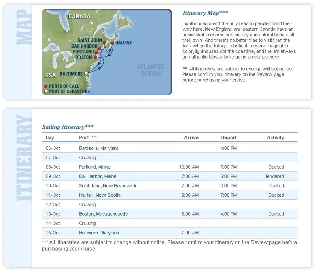This screenshot has width=315, height=271.
Task: Click the Activity column header
Action: pos(275,137)
